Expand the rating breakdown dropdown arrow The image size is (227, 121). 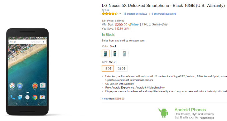tap(120, 14)
